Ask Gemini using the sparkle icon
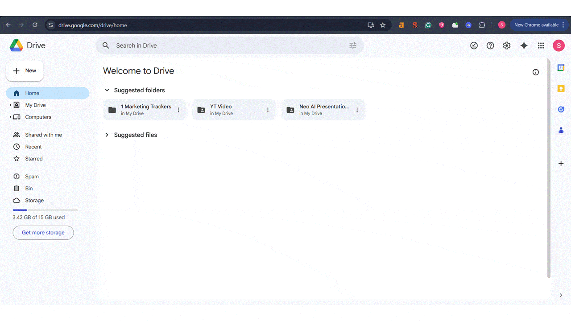This screenshot has width=571, height=321. (x=524, y=45)
